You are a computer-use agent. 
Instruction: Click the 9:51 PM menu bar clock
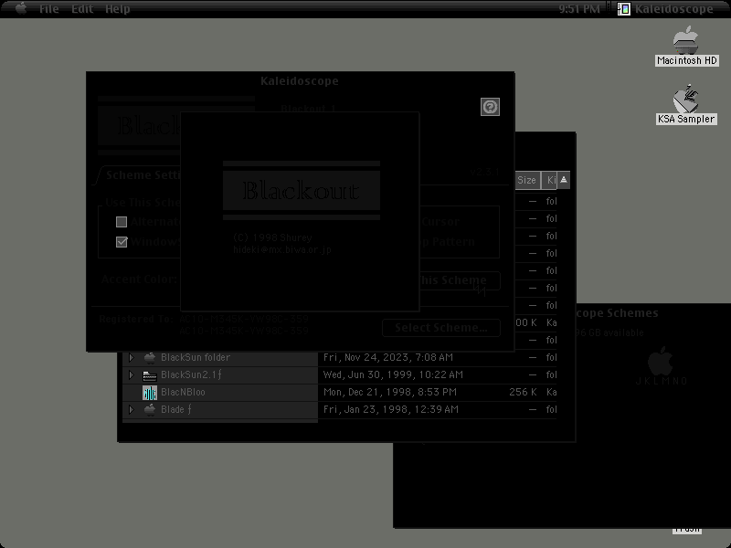[579, 9]
